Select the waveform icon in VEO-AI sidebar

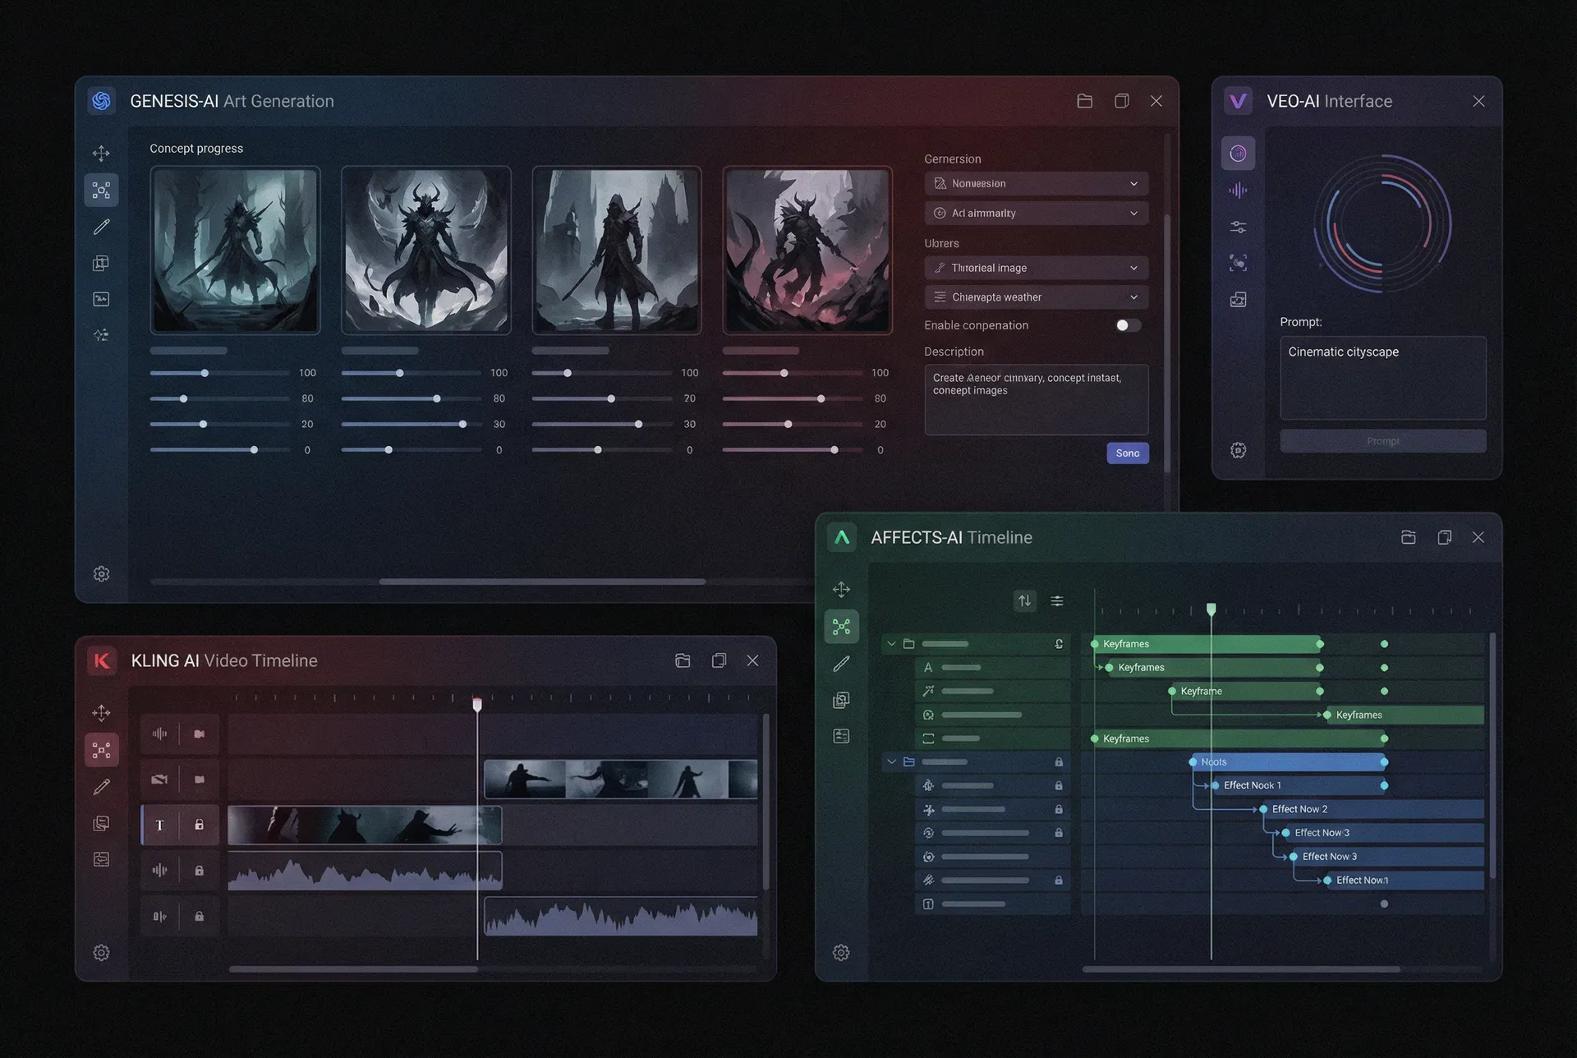pyautogui.click(x=1239, y=189)
